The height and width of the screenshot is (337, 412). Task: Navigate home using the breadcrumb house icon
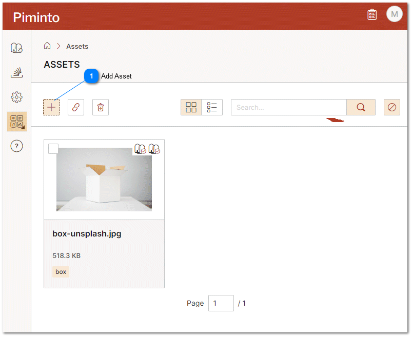click(x=47, y=46)
